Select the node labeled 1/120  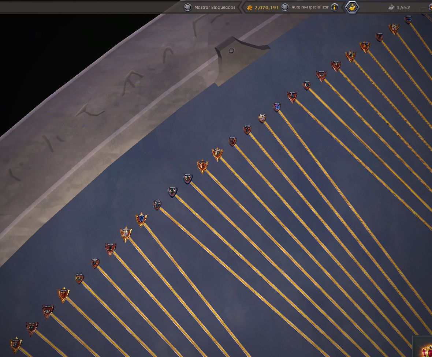pos(157,205)
